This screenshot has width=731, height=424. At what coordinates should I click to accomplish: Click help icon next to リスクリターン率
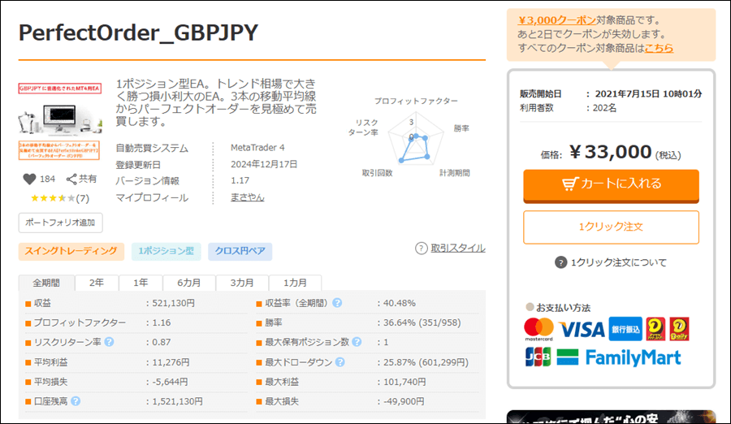click(x=109, y=342)
